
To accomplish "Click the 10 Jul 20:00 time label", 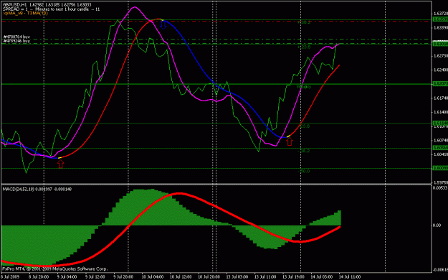I will coord(209,277).
